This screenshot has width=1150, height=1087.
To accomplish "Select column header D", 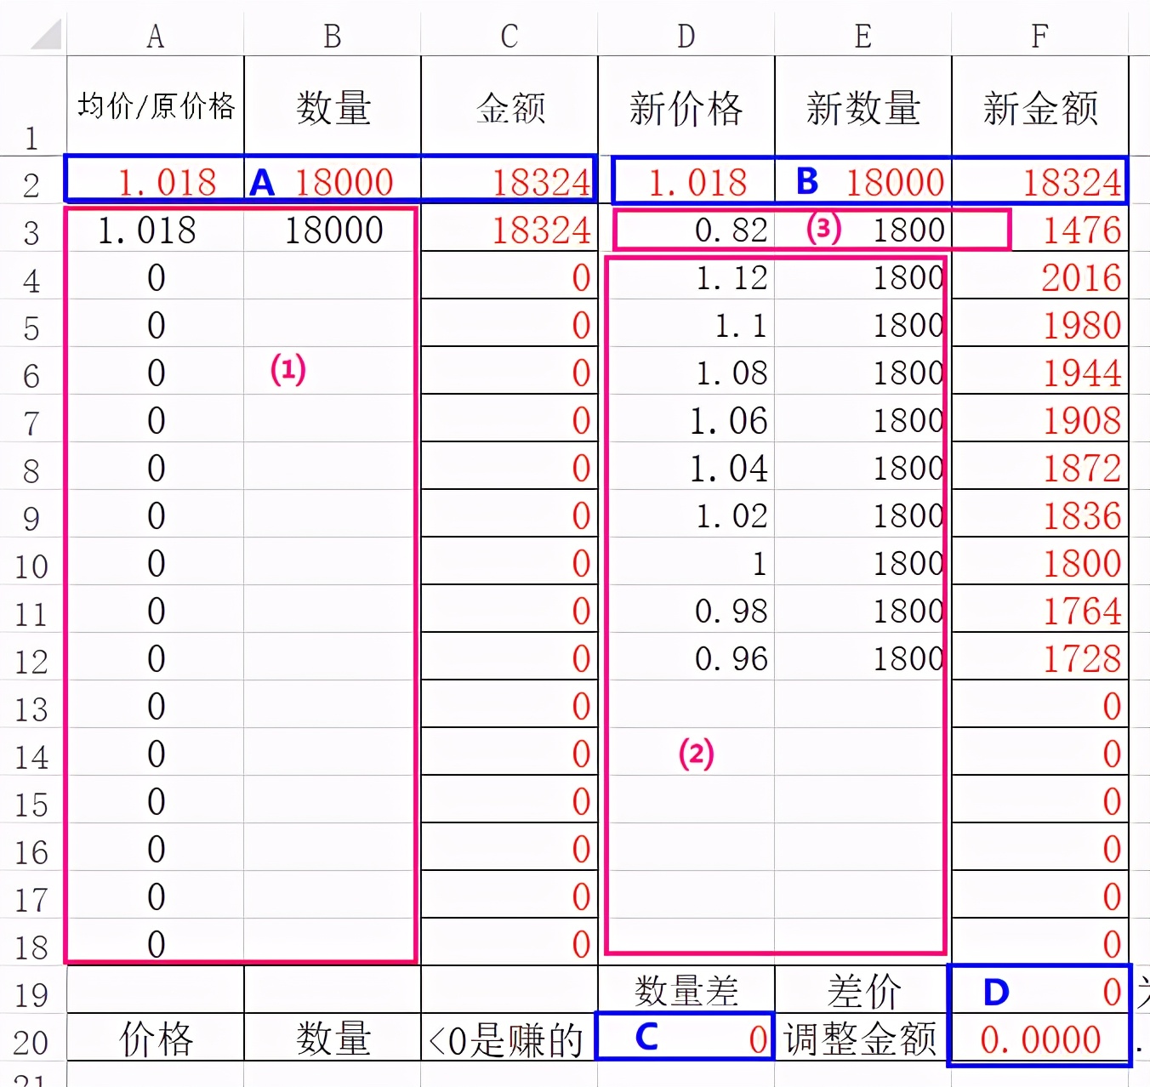I will pyautogui.click(x=685, y=36).
